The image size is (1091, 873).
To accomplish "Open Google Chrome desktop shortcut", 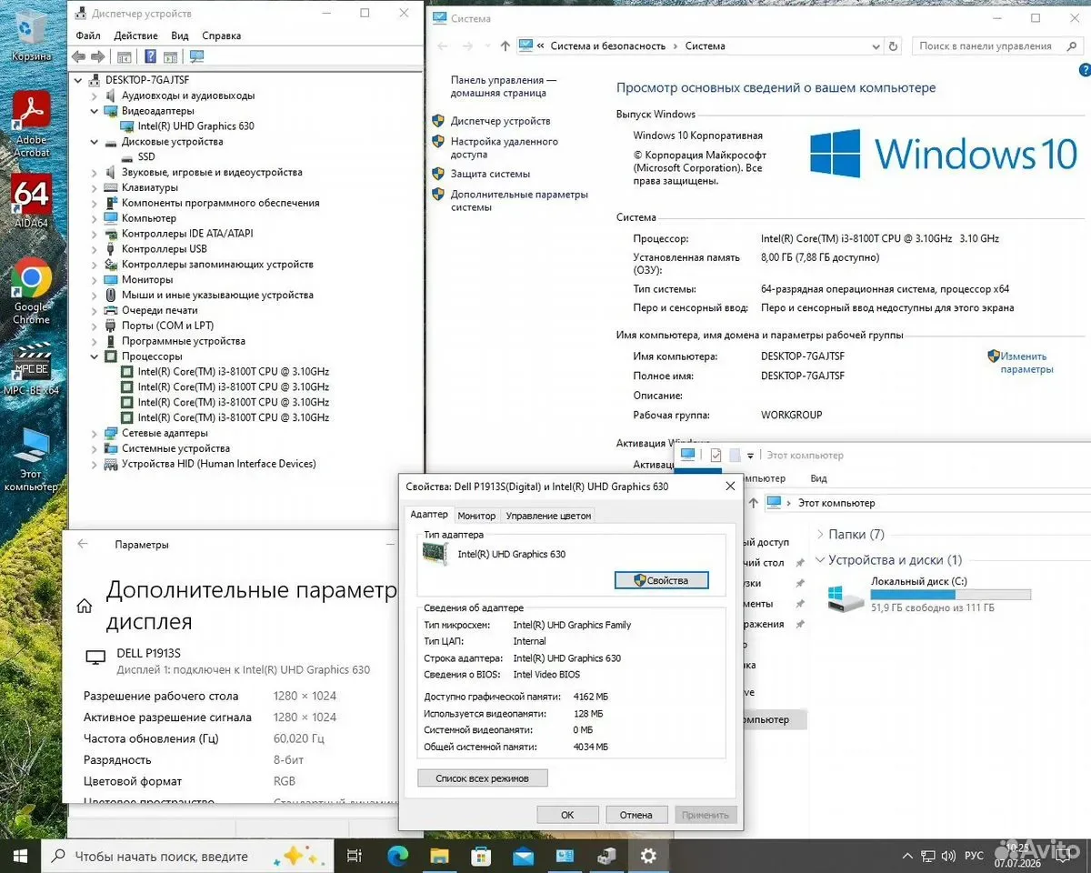I will click(x=31, y=292).
